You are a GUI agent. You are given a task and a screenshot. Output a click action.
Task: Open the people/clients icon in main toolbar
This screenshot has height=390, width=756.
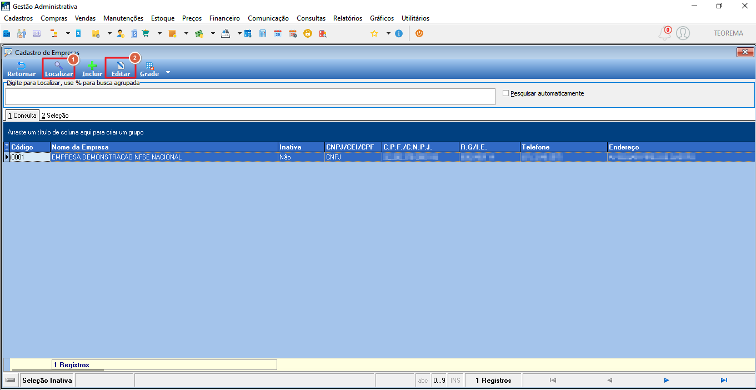point(22,33)
